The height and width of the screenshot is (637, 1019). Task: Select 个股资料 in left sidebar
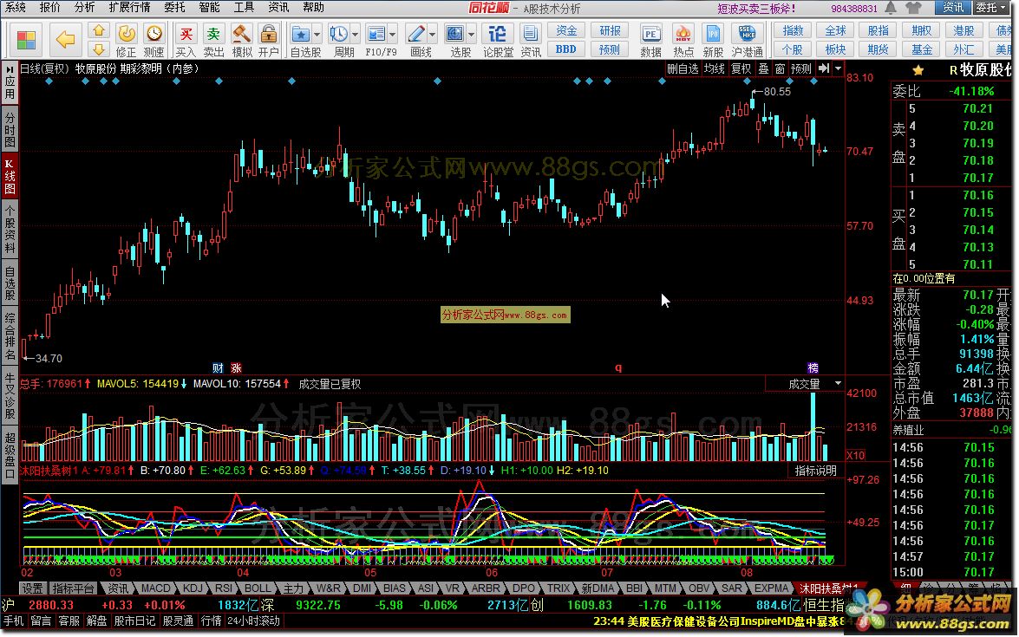pyautogui.click(x=9, y=229)
